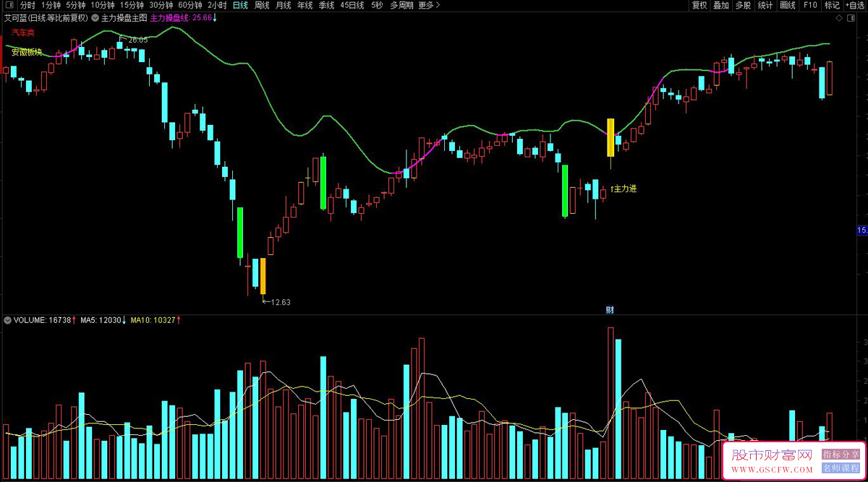Open the VOLUME indicator dropdown circle
The image size is (868, 482).
point(8,319)
